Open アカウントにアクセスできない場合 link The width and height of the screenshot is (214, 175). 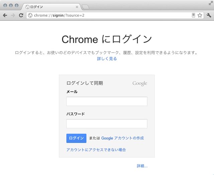point(96,150)
